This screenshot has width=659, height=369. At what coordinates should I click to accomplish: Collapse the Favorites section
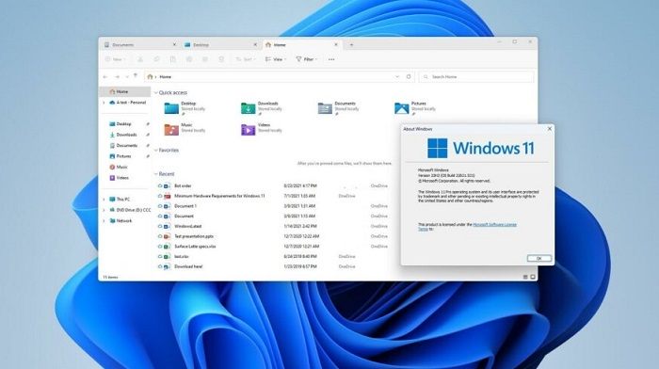pos(156,150)
